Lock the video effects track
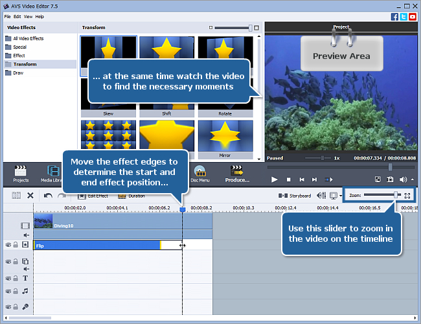The height and width of the screenshot is (324, 421). 16,245
